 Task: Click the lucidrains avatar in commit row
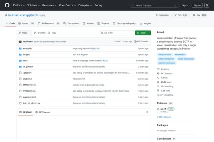[20, 42]
